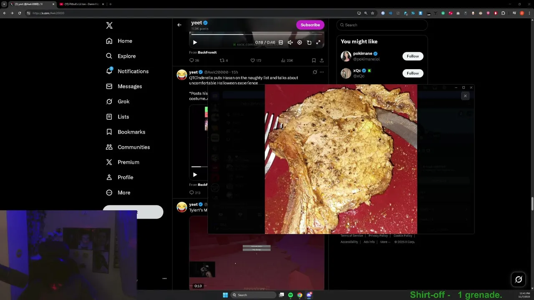Open Discord from the taskbar

[309, 295]
